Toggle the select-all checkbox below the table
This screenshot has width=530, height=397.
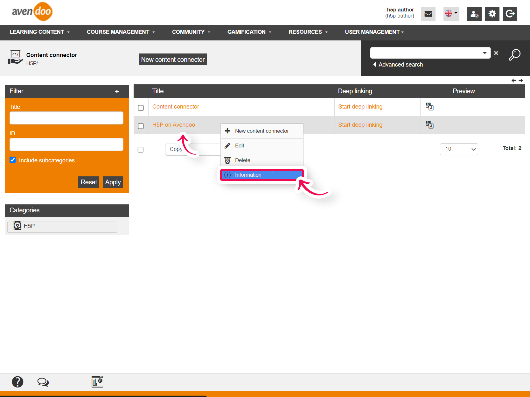point(141,150)
